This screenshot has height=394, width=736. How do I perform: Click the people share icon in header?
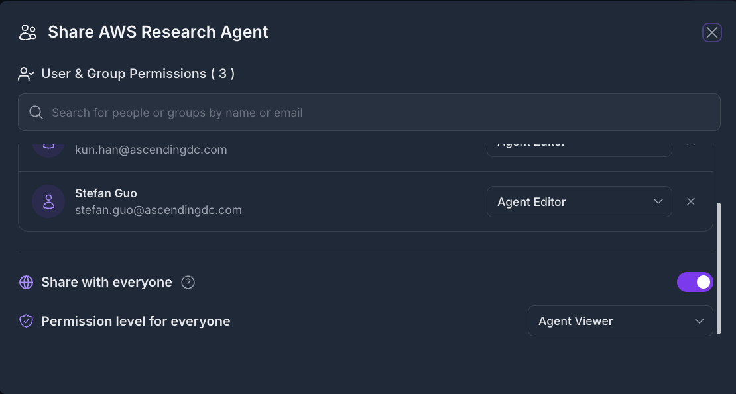click(x=28, y=32)
